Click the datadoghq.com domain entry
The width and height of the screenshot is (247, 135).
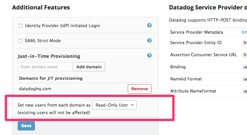point(35,89)
